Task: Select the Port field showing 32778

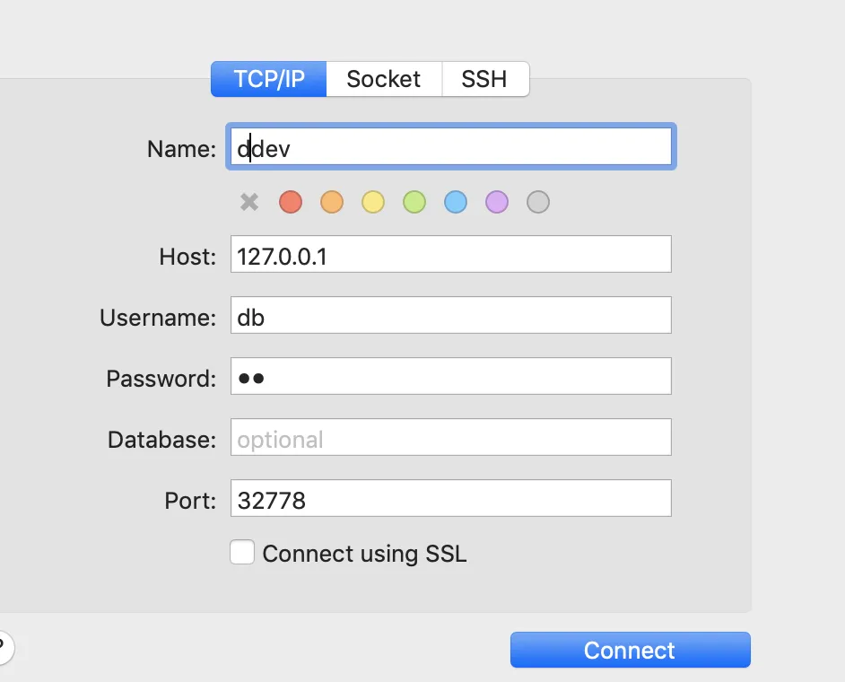Action: [x=450, y=498]
